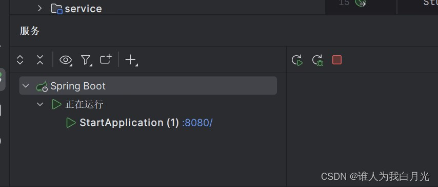The image size is (438, 187).
Task: Expand the service folder chevron
Action: click(39, 8)
